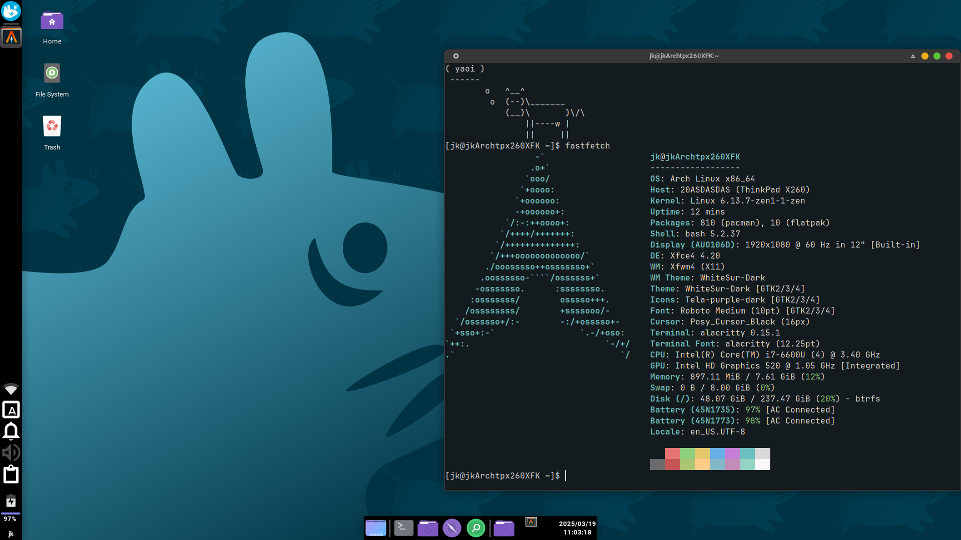Open the clock showing 2025/03/19
This screenshot has height=540, width=961.
tap(577, 528)
